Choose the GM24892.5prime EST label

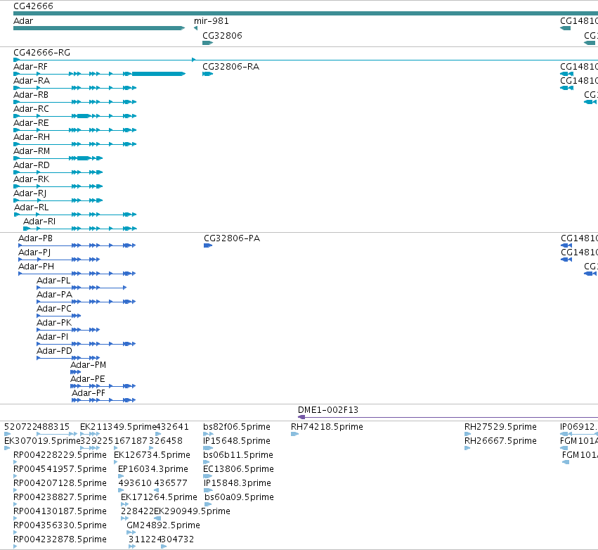tap(163, 525)
